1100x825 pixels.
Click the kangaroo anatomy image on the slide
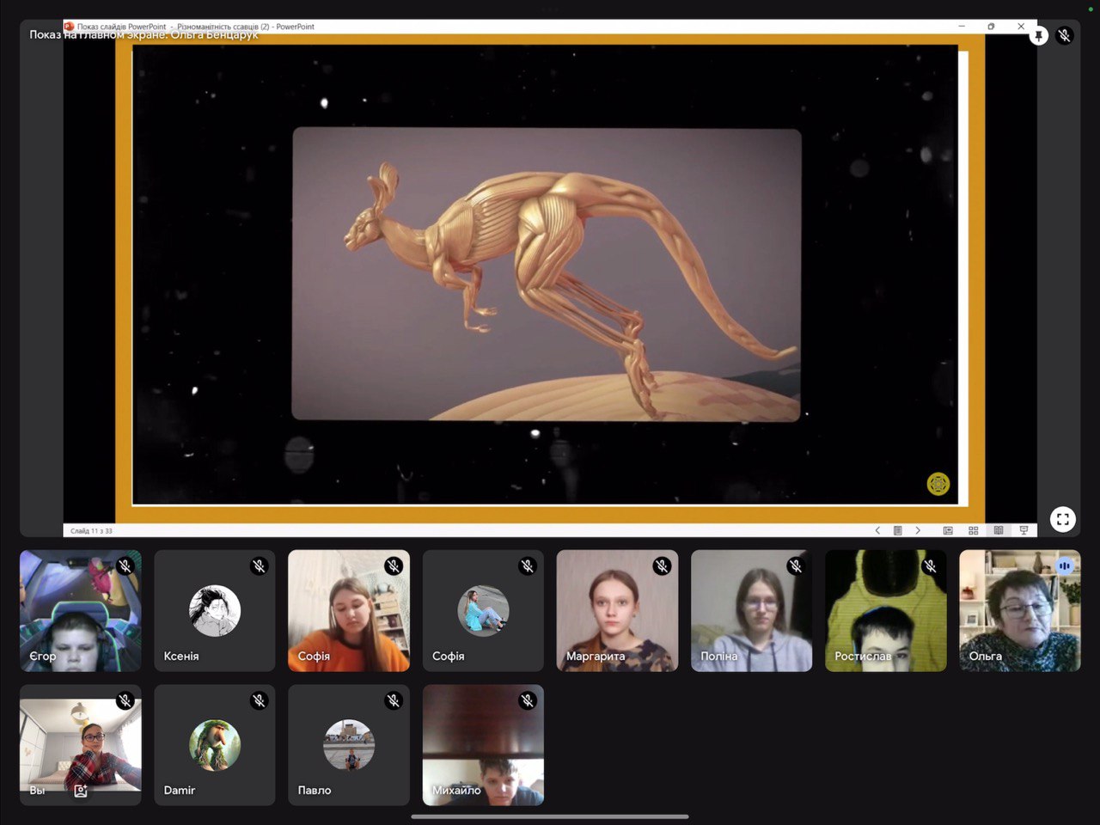[547, 274]
